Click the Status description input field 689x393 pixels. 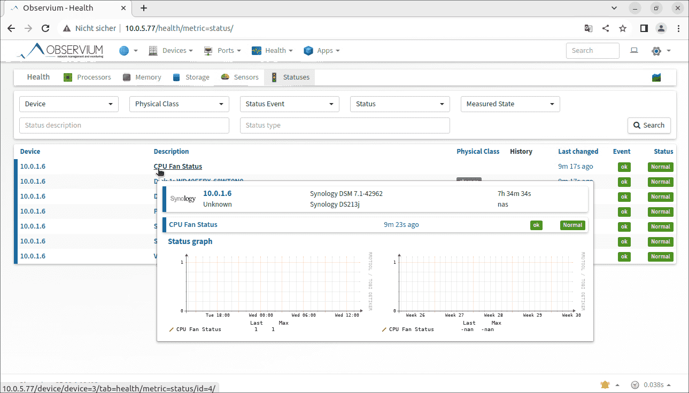124,125
